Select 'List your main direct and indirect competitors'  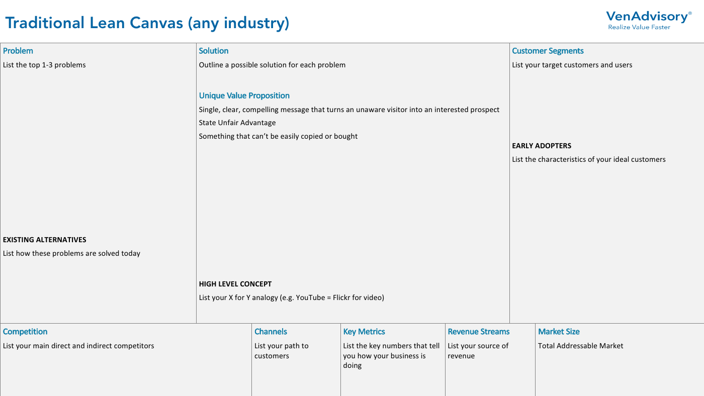point(78,346)
